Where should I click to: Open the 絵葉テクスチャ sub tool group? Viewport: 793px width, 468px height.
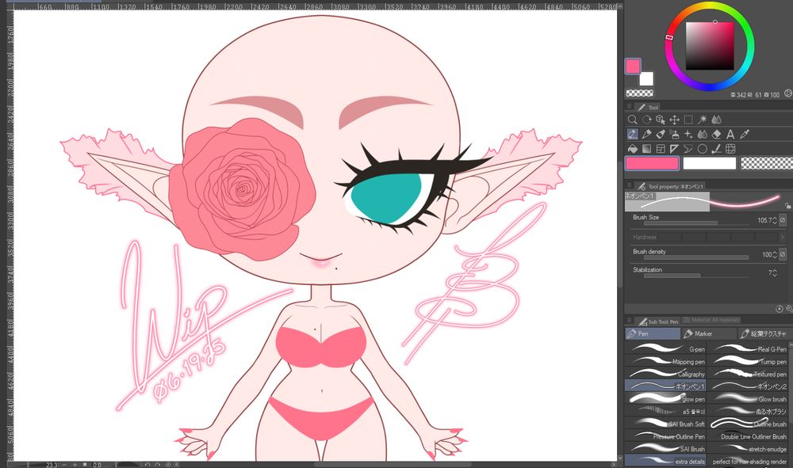[x=764, y=333]
